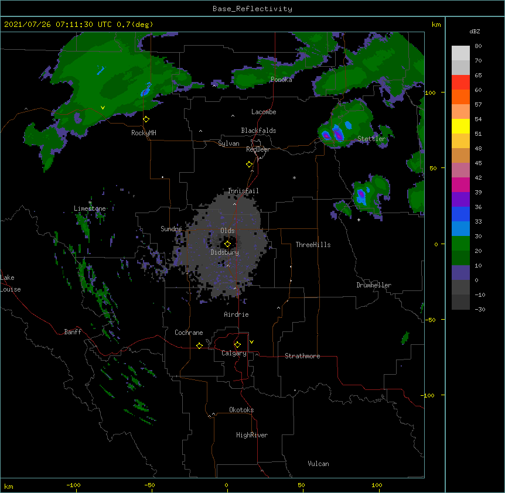The width and height of the screenshot is (505, 493).
Task: Pick the purple legend swatch below 39
Action: [460, 200]
